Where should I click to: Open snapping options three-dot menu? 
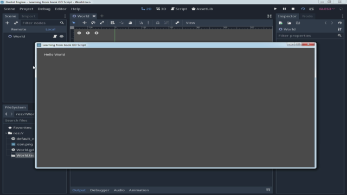pos(148,23)
